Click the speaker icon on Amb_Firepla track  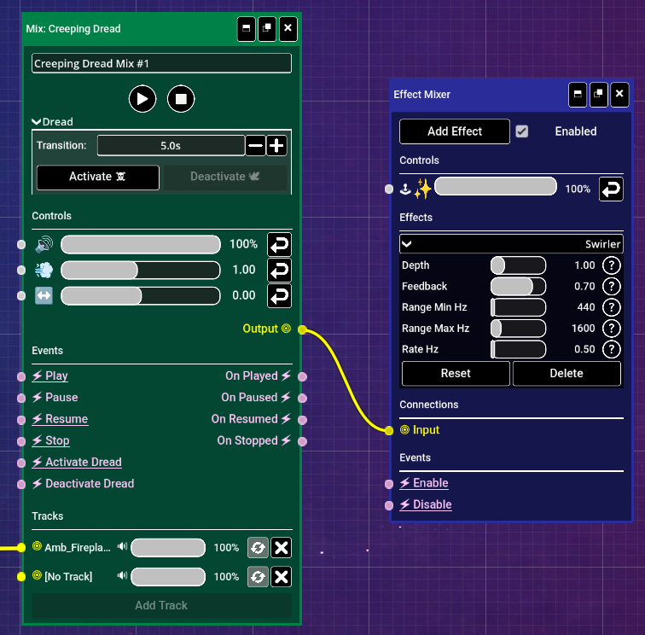click(x=123, y=548)
